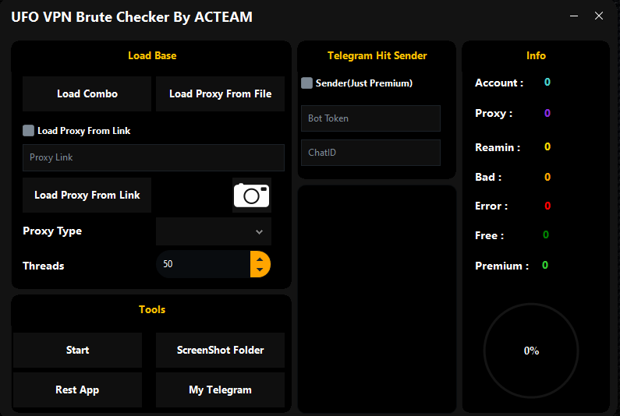Click the Premium count value
The width and height of the screenshot is (620, 416).
(545, 265)
